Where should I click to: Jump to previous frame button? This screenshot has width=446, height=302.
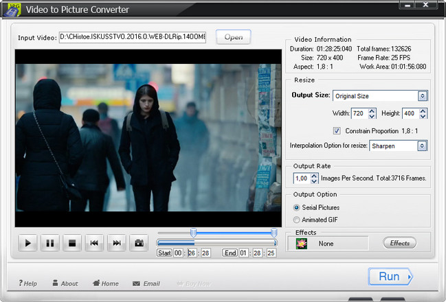[x=94, y=242]
